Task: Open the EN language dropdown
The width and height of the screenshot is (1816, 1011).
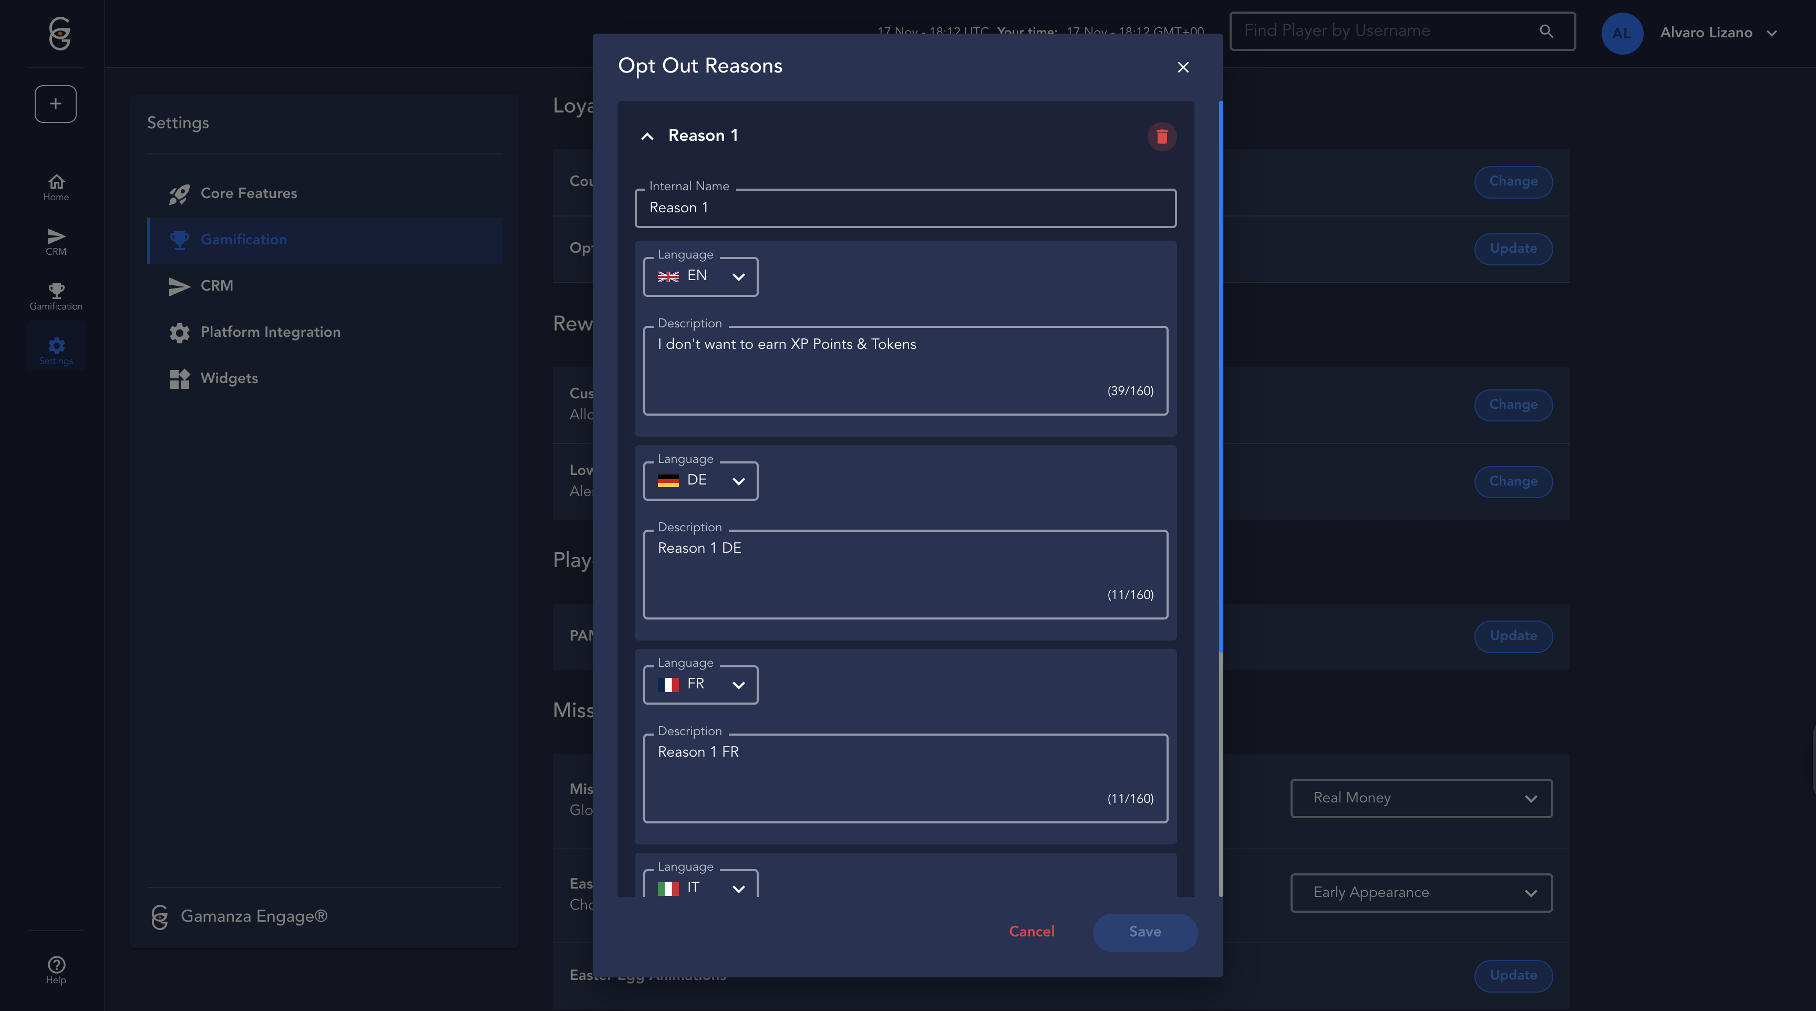Action: coord(701,276)
